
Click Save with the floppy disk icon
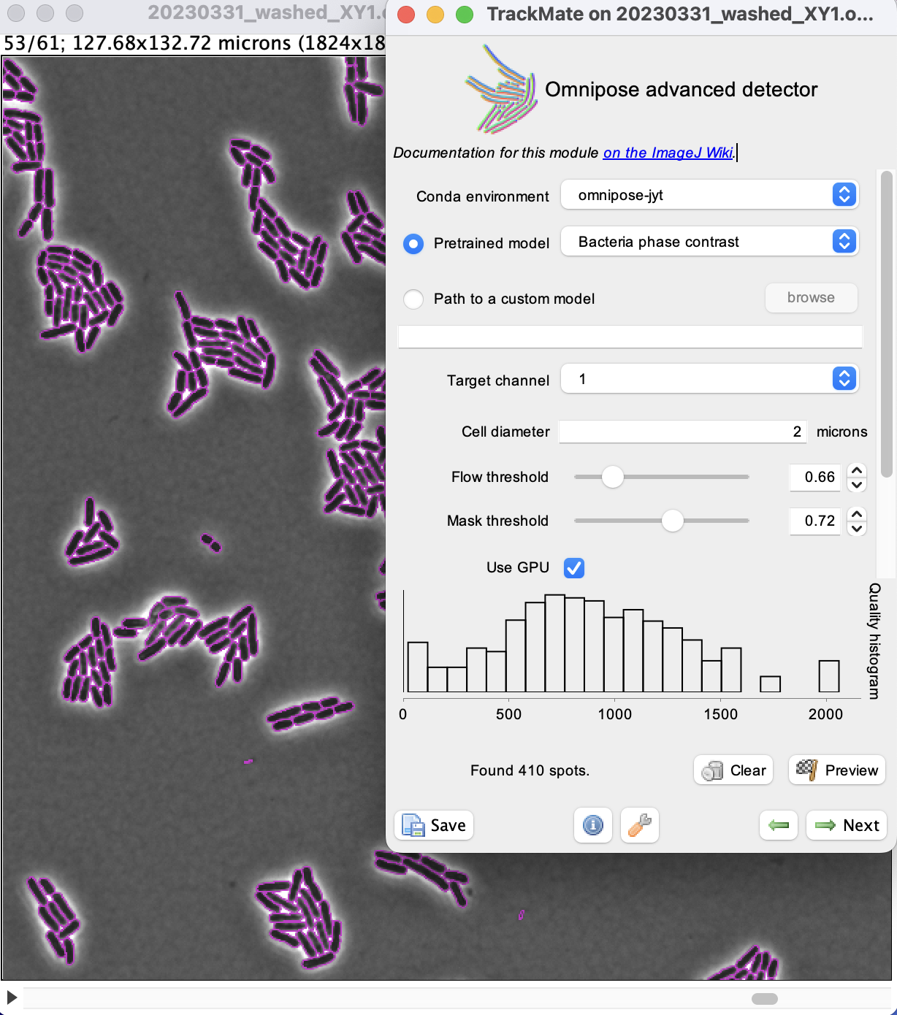435,825
